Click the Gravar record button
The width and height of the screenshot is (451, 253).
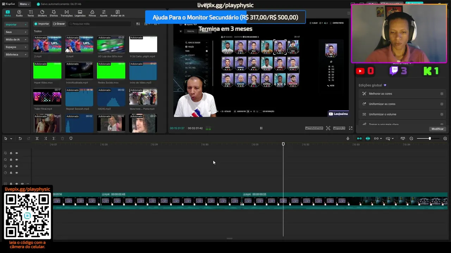click(59, 24)
